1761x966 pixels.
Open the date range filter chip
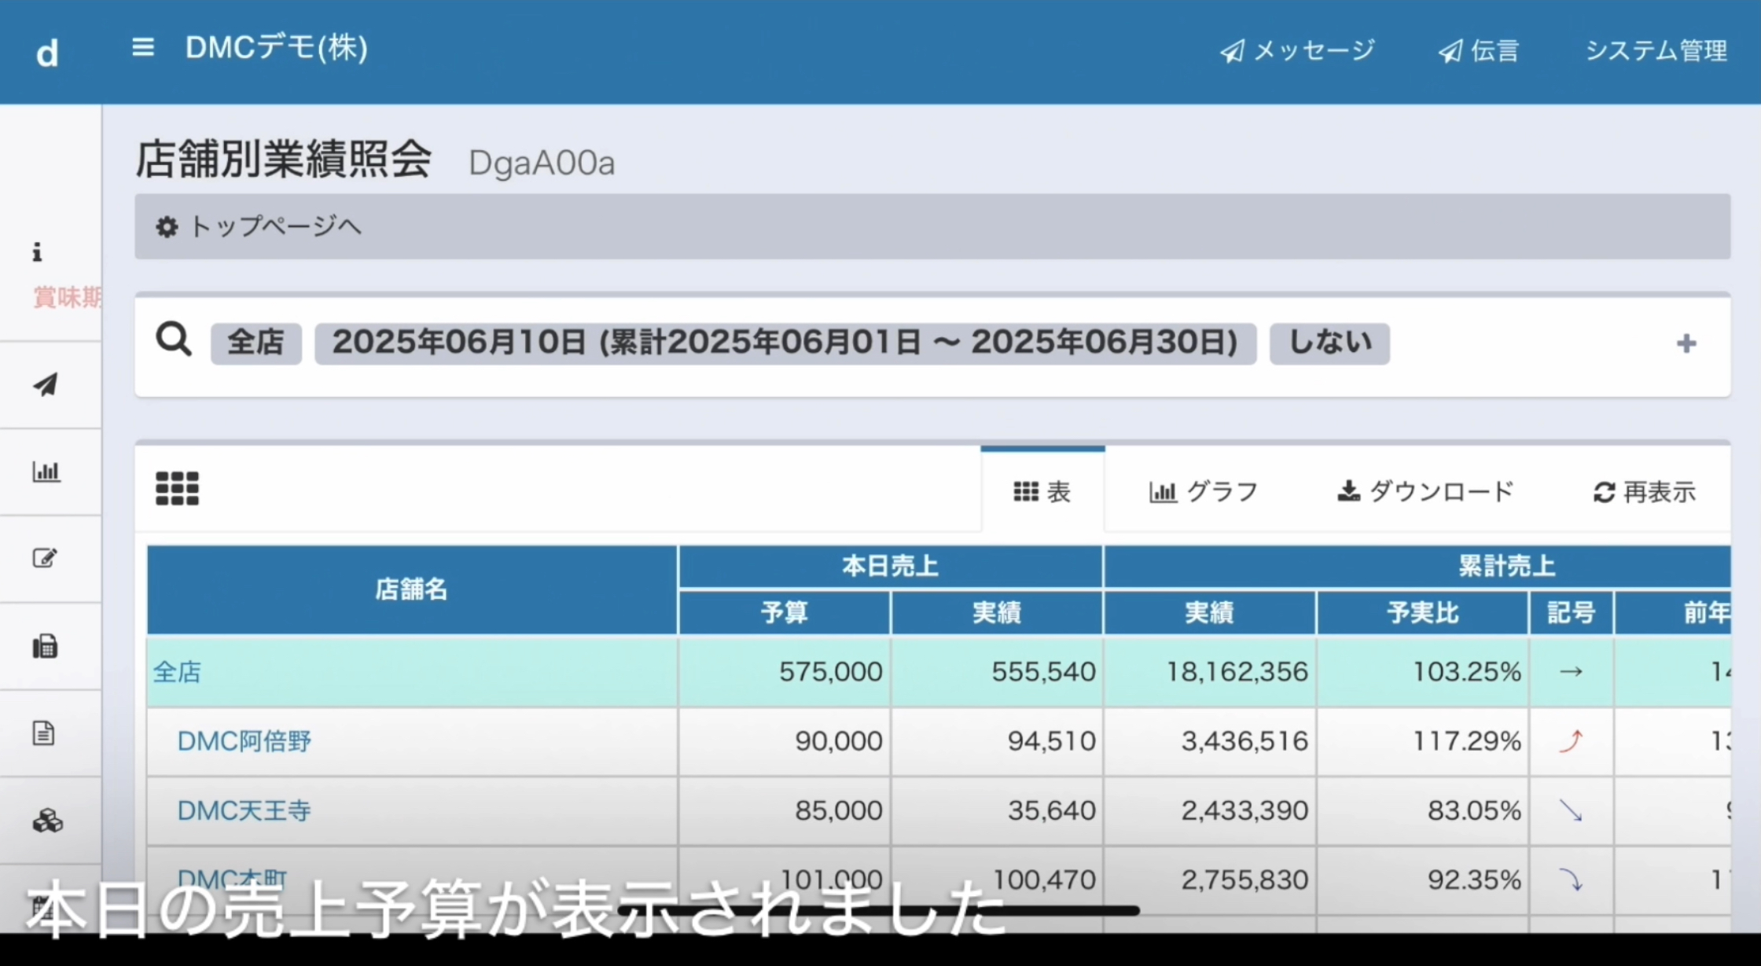pos(785,343)
